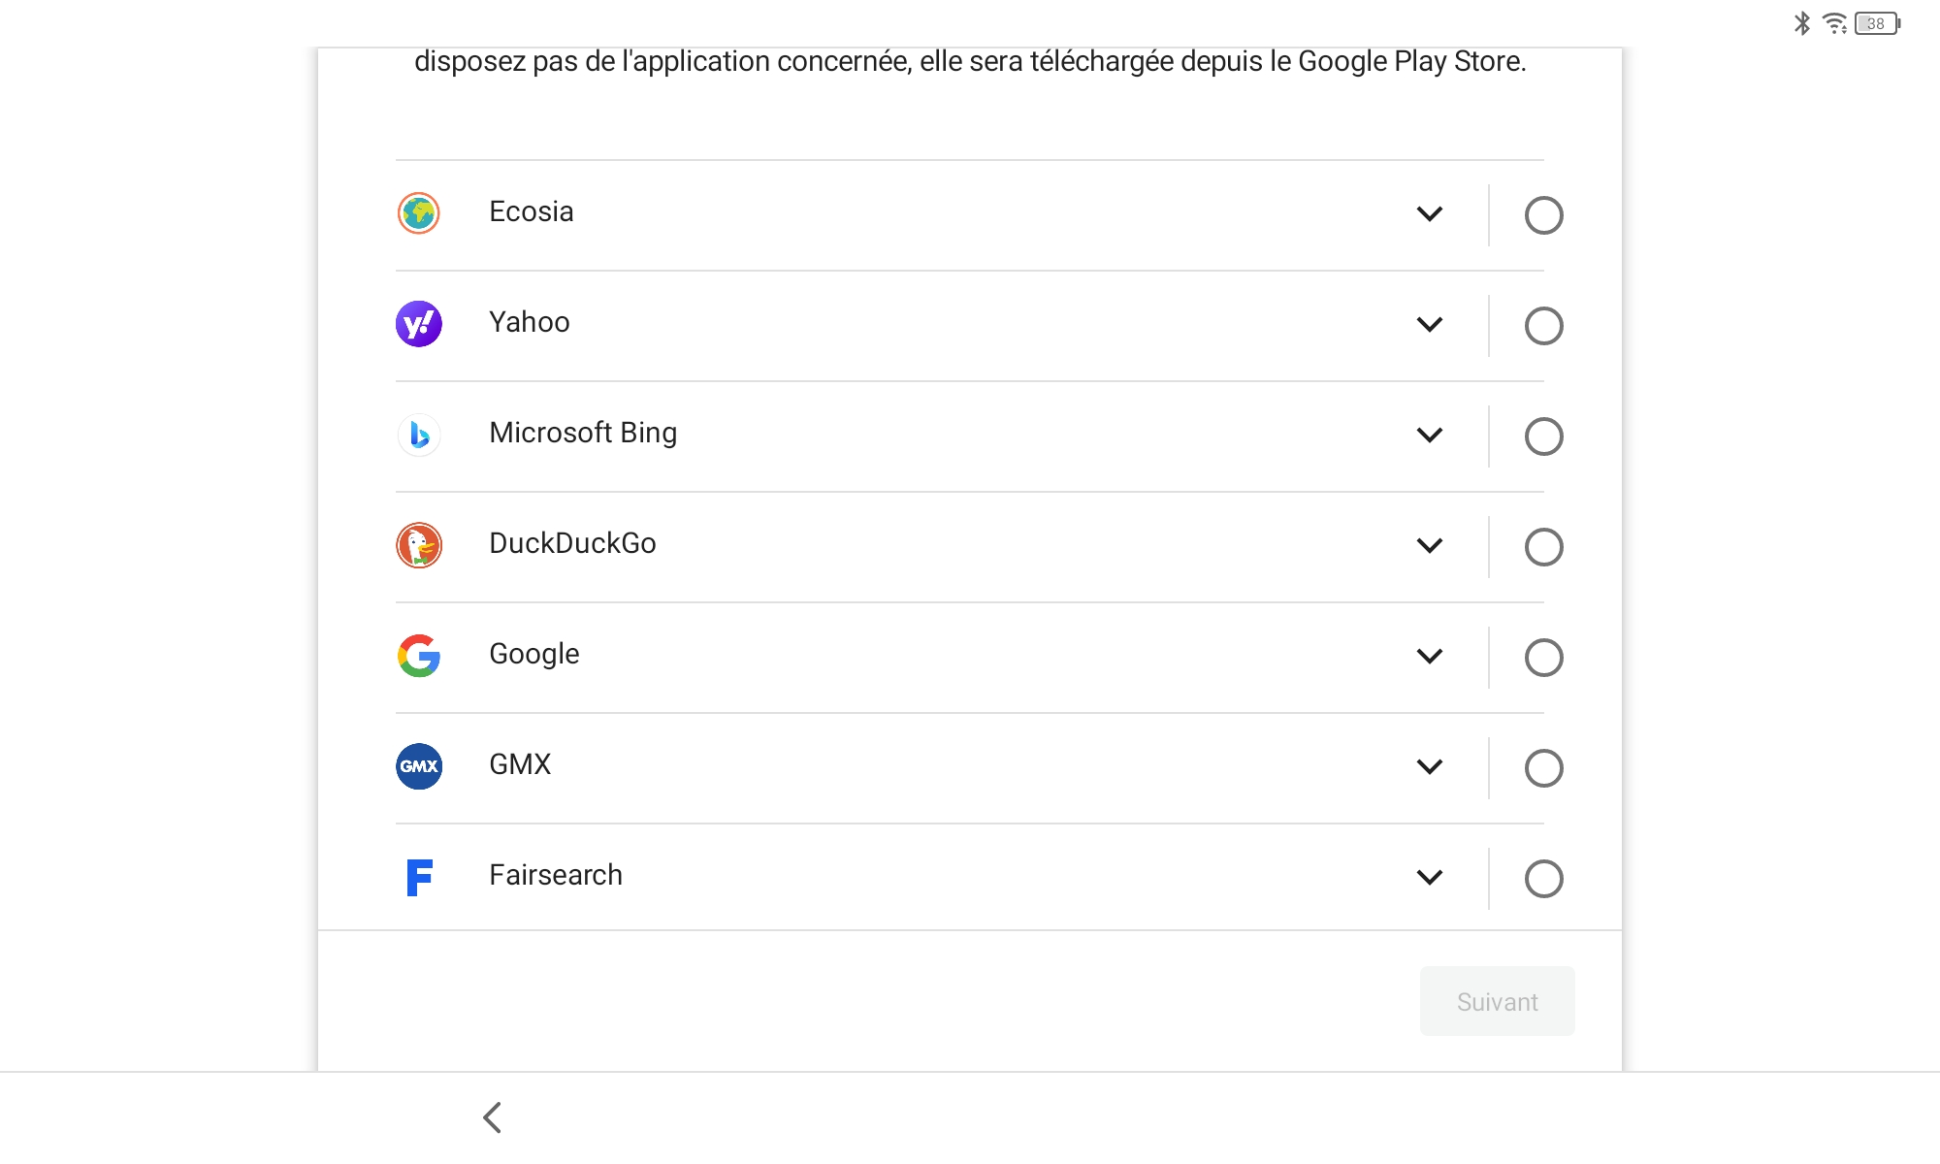Image resolution: width=1940 pixels, height=1164 pixels.
Task: Click the blue GMX logo icon
Action: pyautogui.click(x=419, y=766)
